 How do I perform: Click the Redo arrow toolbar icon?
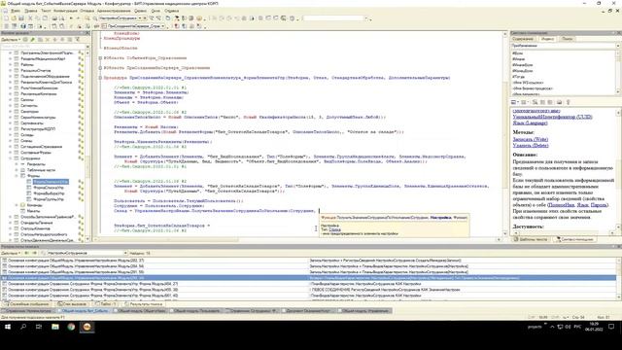78,18
